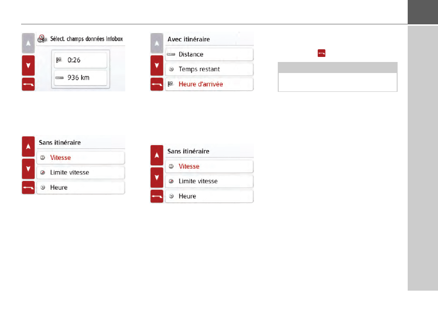
Task: Click back arrow in lower-middle Sans itinéraire panel
Action: pos(157,197)
